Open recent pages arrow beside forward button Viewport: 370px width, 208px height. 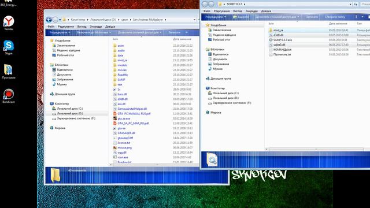pos(60,20)
